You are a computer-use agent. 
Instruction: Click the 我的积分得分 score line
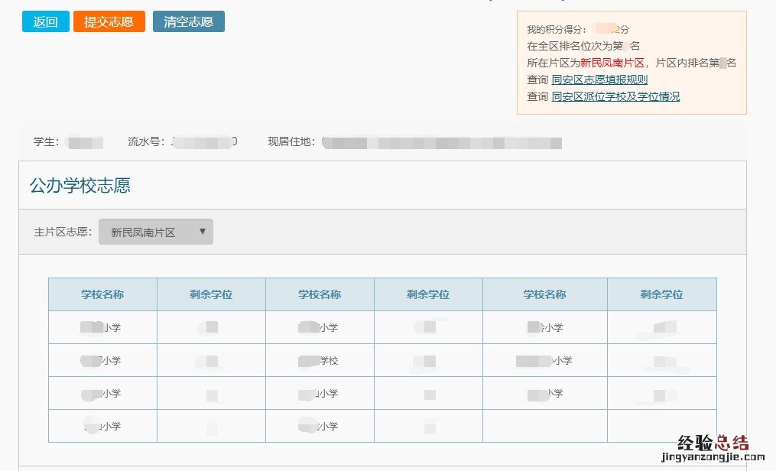pos(577,29)
